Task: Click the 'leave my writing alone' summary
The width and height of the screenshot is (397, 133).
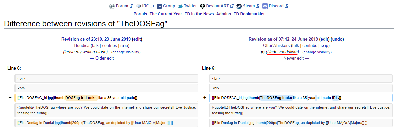Action: [86, 52]
